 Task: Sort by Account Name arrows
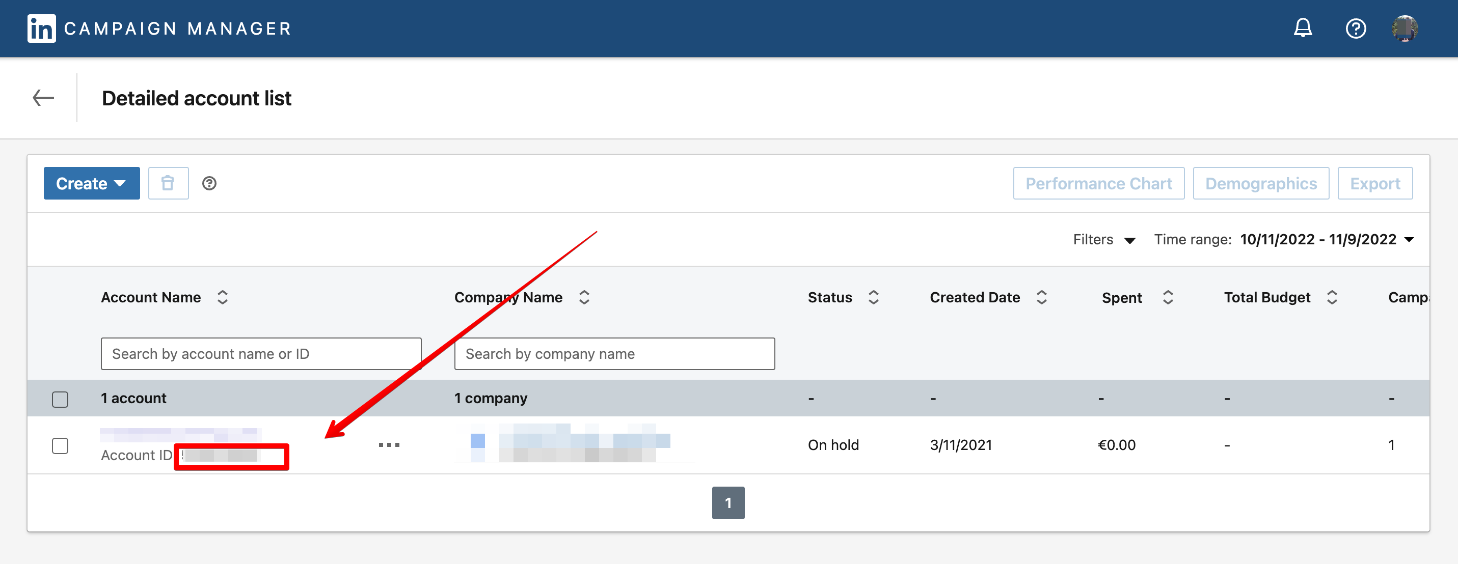tap(223, 298)
